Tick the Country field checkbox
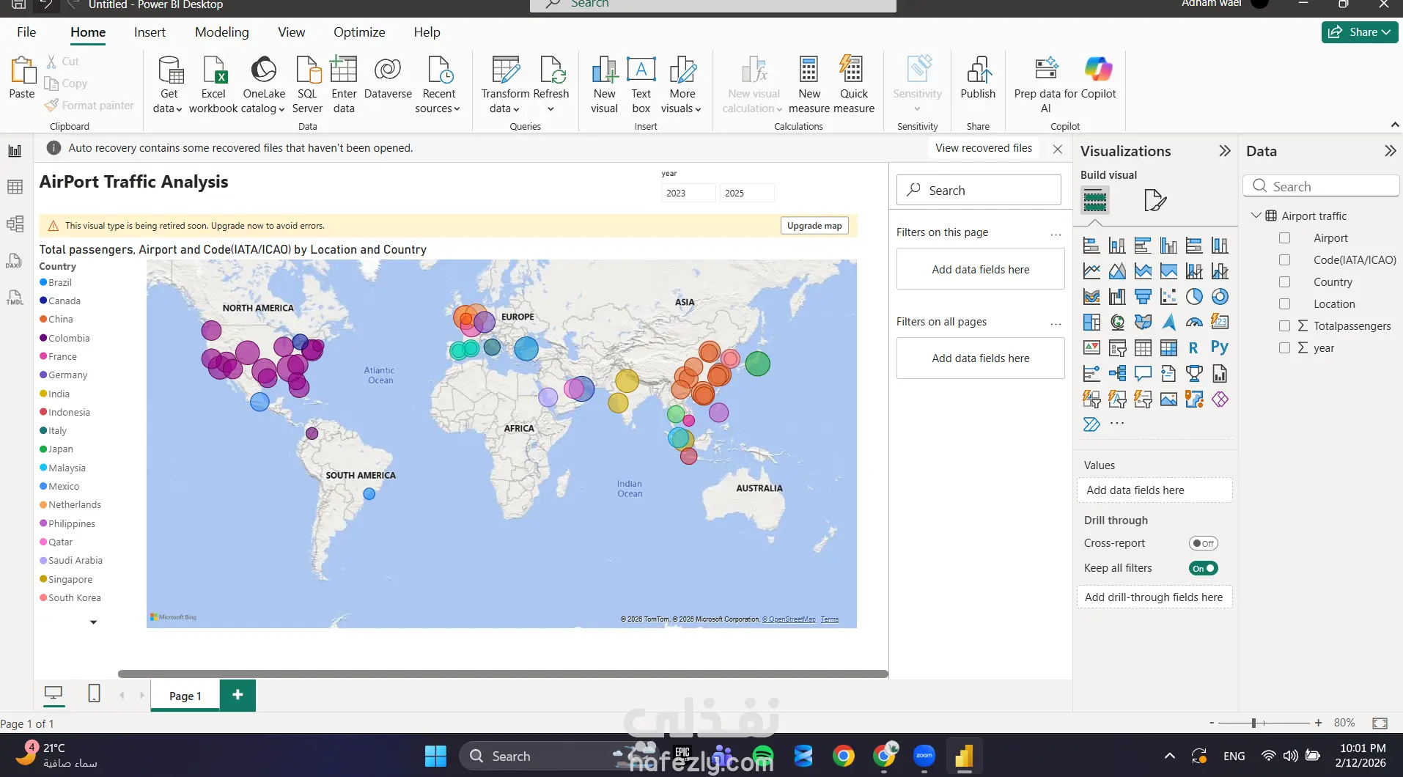The image size is (1403, 777). click(x=1284, y=282)
